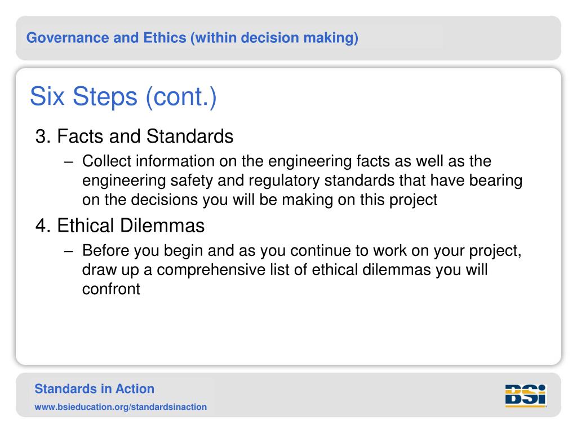
Task: Click the Before you begin bullet paragraph
Action: (x=302, y=269)
